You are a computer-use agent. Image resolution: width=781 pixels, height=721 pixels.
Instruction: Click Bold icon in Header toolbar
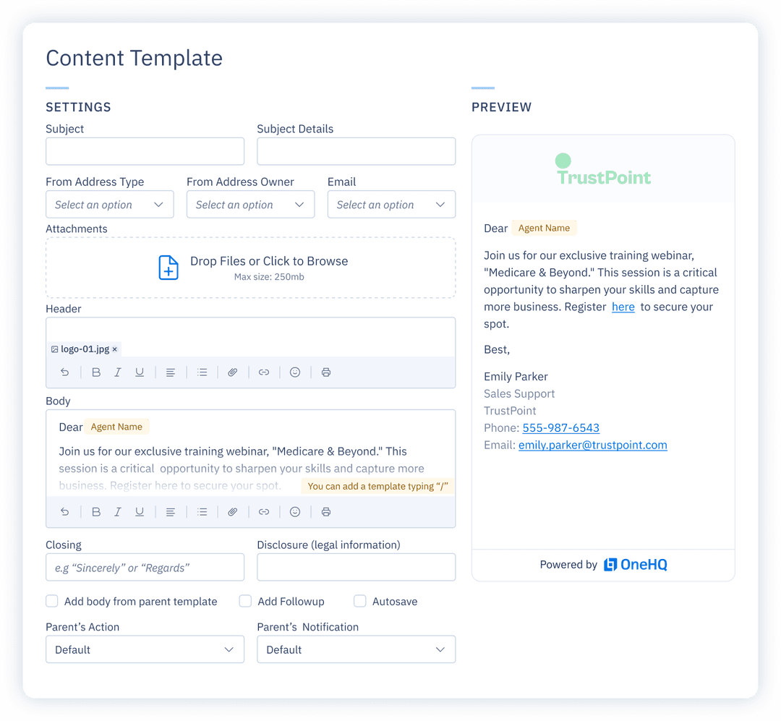(96, 372)
